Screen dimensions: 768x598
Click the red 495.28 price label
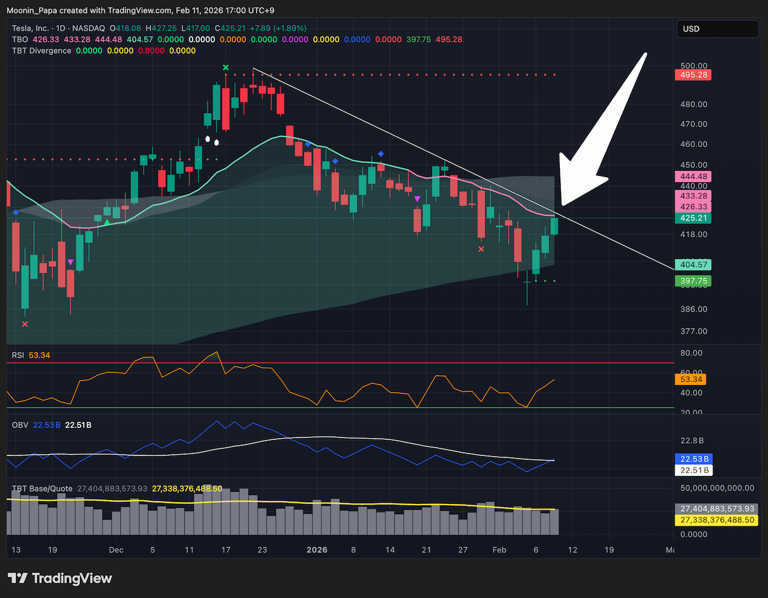(x=693, y=75)
